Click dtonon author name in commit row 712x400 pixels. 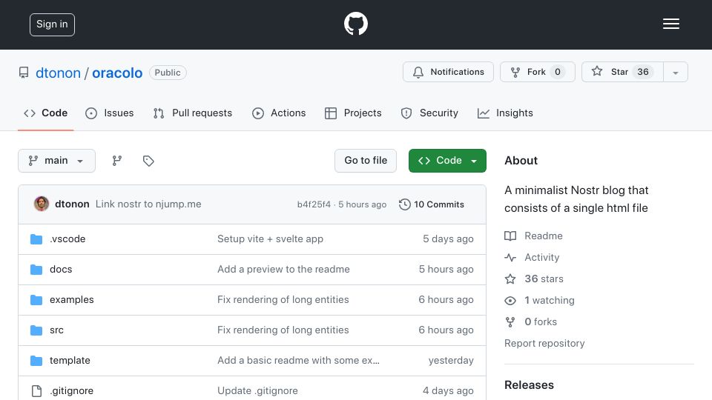[72, 204]
